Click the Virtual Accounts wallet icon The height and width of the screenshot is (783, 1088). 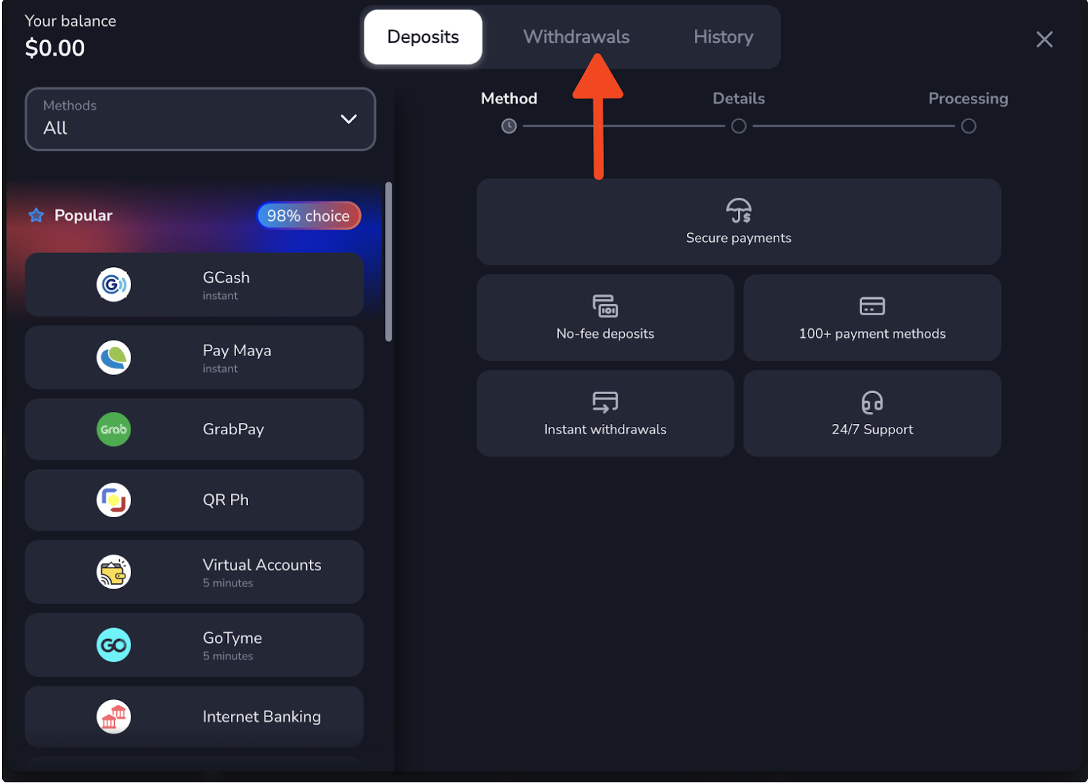pyautogui.click(x=114, y=572)
